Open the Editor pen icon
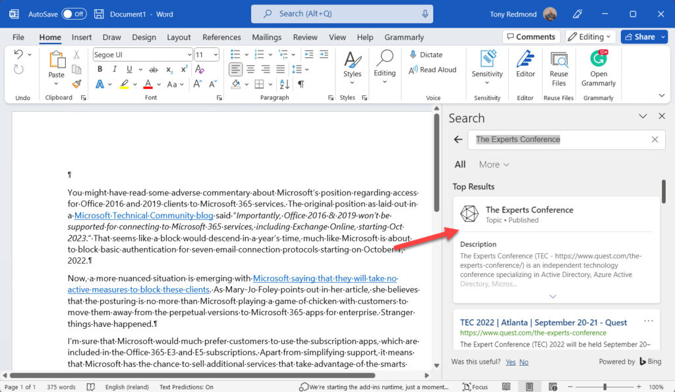 [x=525, y=59]
